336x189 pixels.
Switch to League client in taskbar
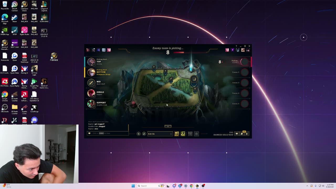pos(197,186)
